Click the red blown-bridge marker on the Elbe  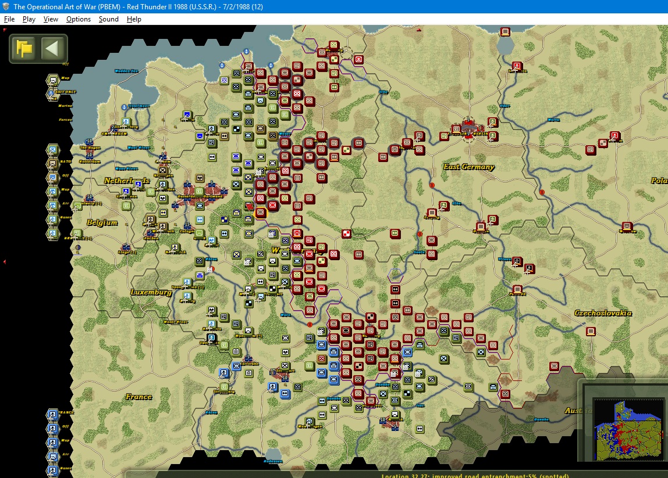[x=432, y=185]
